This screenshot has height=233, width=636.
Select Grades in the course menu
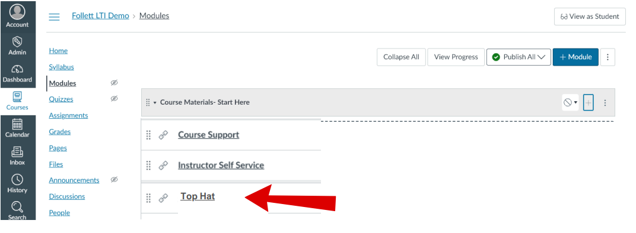[59, 131]
